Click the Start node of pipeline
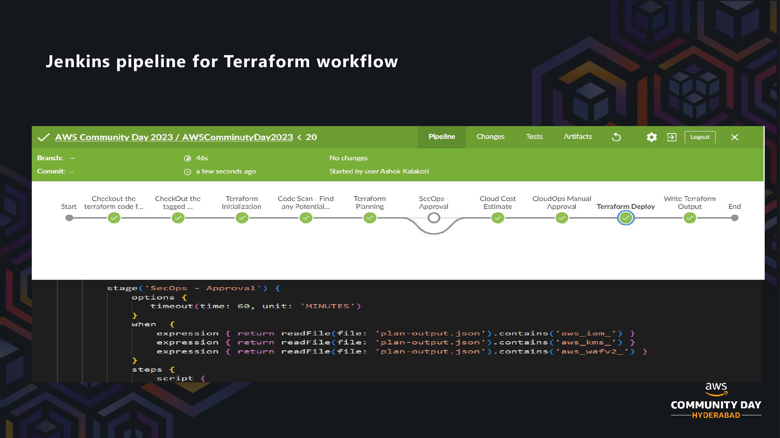This screenshot has height=438, width=780. (x=69, y=218)
